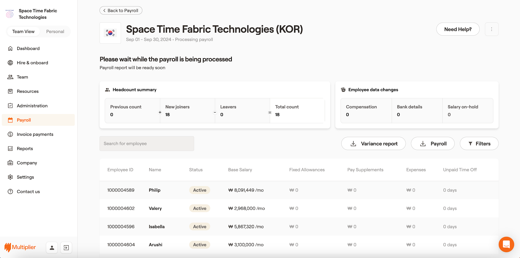Click salary ₩ 2,968,000 /mo
Viewport: 520px width, 258px height.
tap(247, 208)
